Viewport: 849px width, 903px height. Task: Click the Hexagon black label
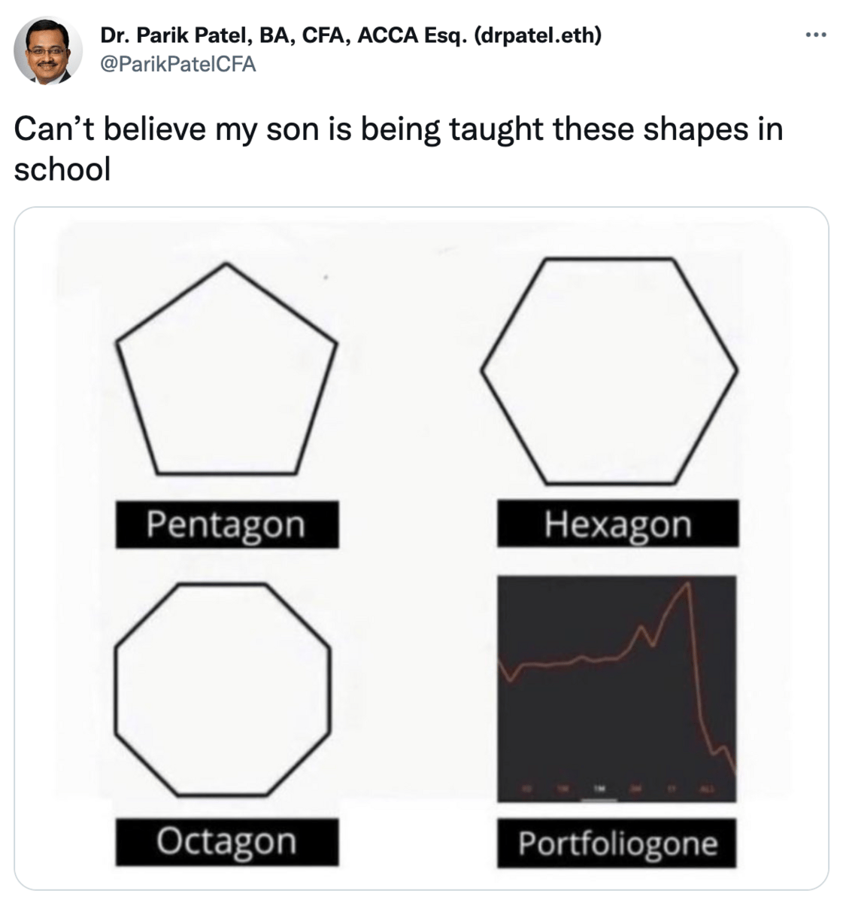click(617, 524)
